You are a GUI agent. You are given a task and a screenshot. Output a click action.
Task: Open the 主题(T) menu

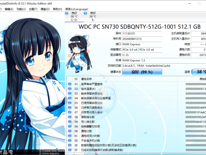coord(33,9)
